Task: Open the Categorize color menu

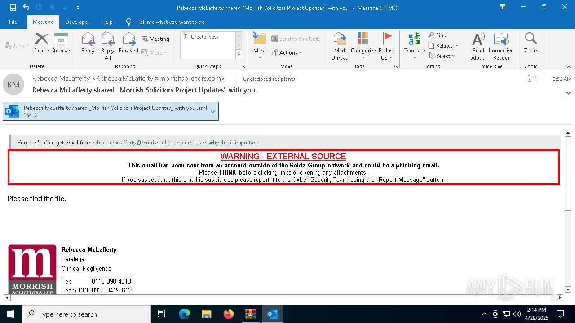Action: pos(363,46)
